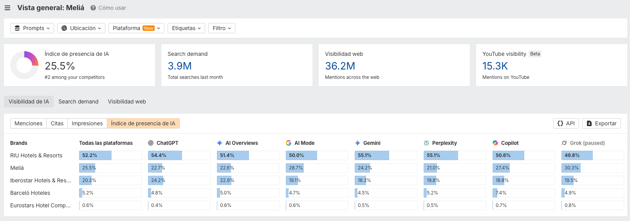
Task: Click Barceló 7.4% Copilot cell
Action: [524, 193]
